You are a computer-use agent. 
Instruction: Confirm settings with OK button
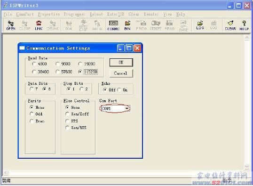(x=121, y=63)
